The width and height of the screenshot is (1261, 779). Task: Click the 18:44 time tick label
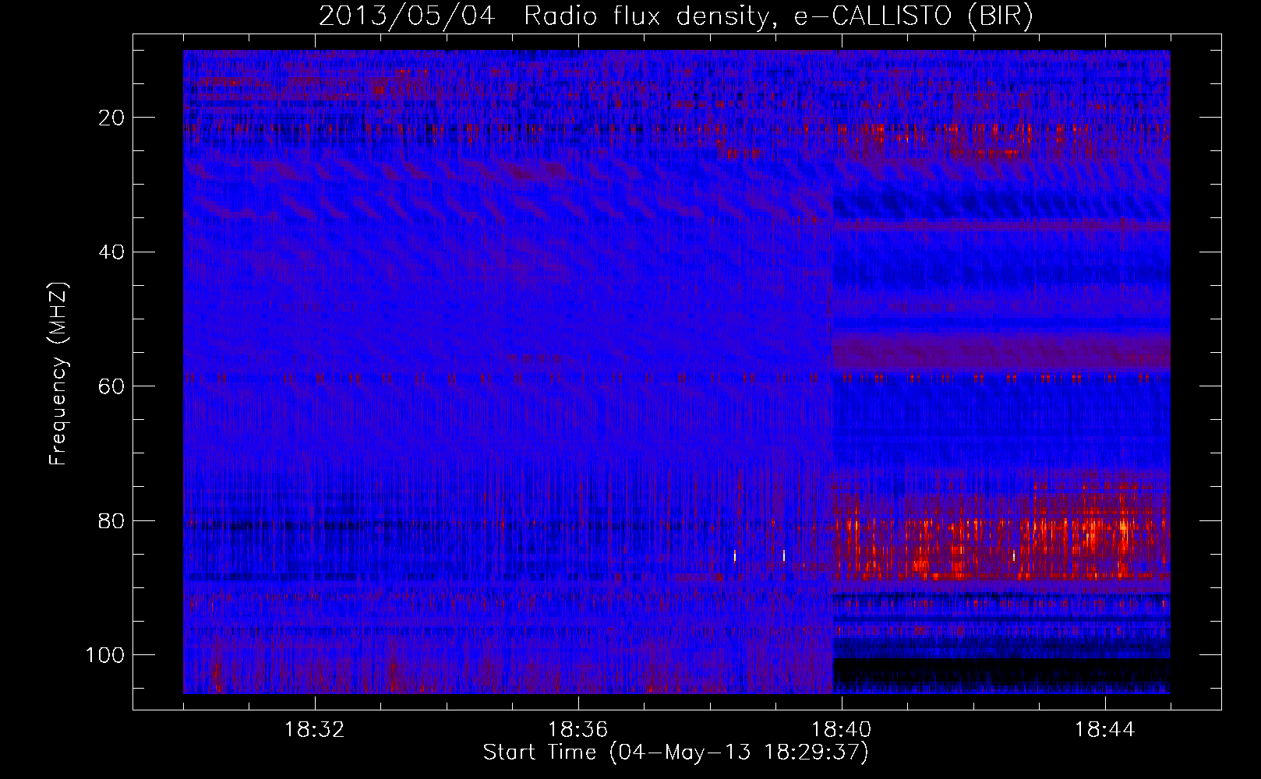tap(1104, 730)
